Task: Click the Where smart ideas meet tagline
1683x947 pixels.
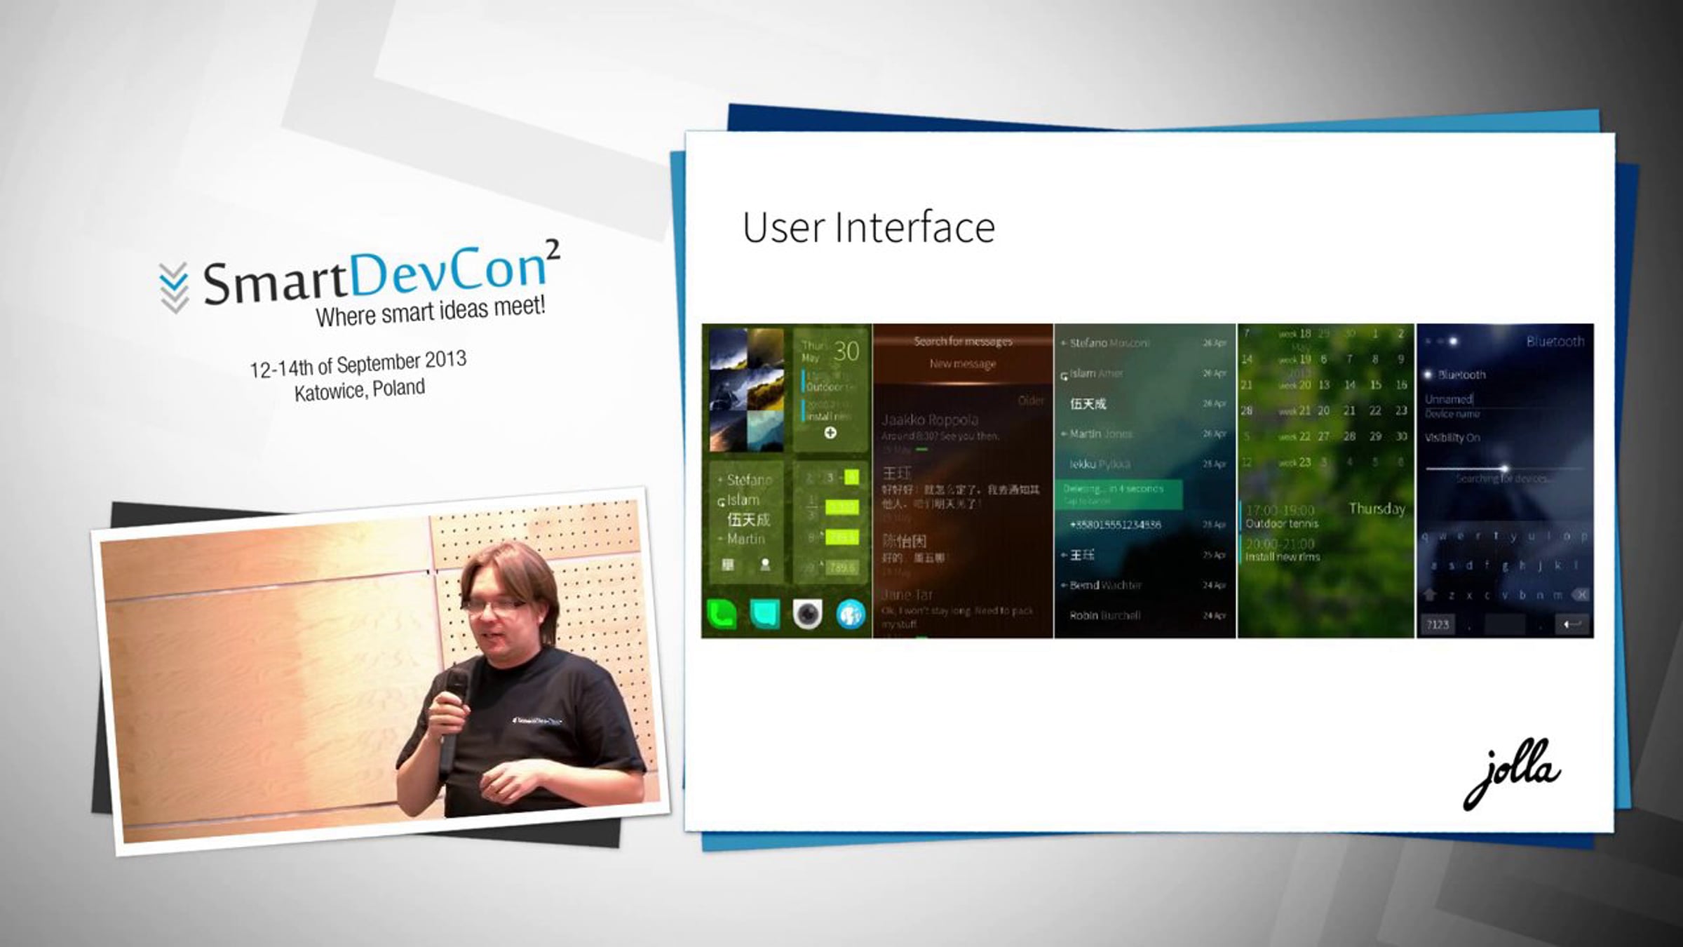Action: [x=431, y=311]
